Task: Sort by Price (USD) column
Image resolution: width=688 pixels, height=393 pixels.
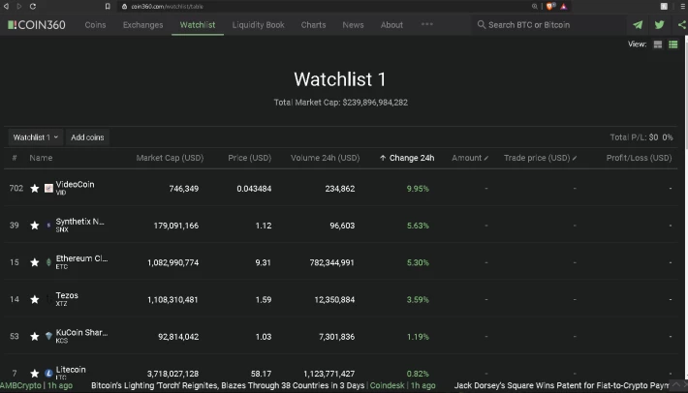Action: (x=250, y=158)
